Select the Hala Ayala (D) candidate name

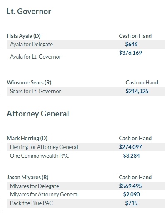click(x=24, y=36)
